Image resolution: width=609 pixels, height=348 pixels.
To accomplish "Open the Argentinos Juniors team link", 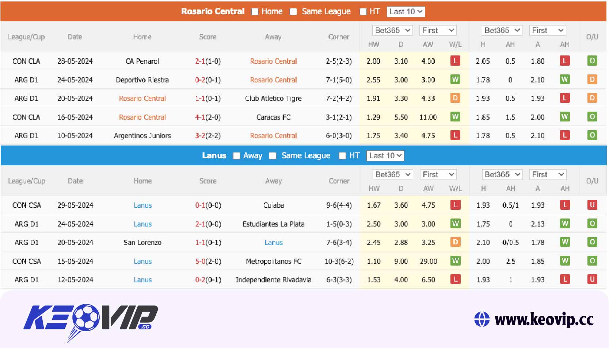I will pos(142,136).
